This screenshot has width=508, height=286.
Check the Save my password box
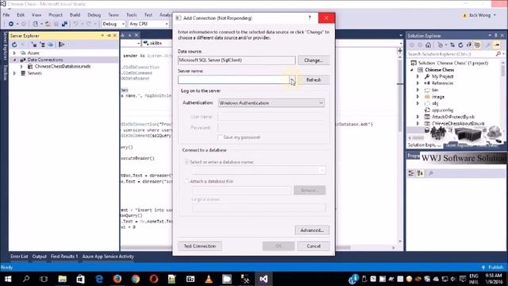click(221, 137)
